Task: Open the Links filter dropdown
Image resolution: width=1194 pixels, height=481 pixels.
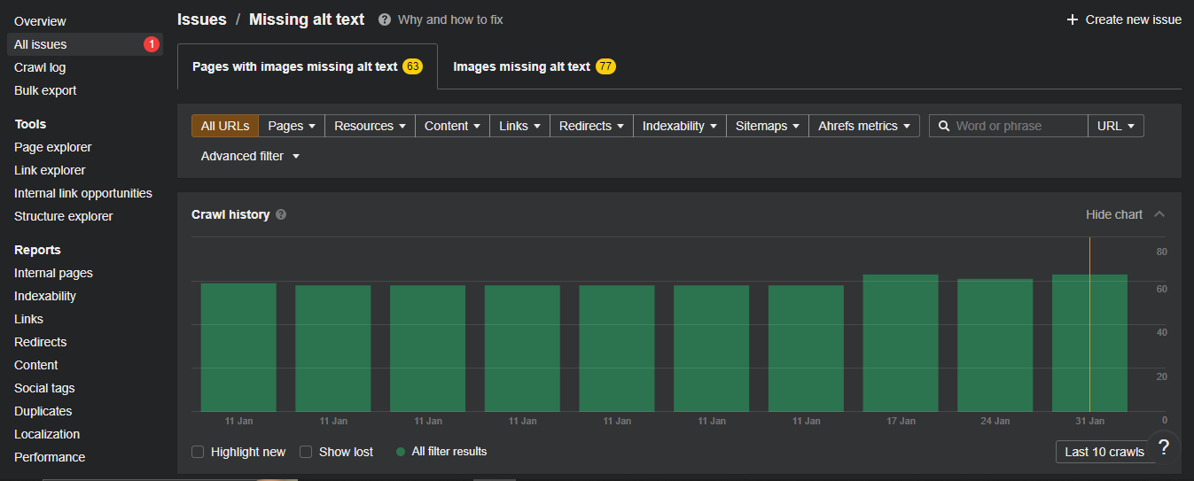Action: pos(519,126)
